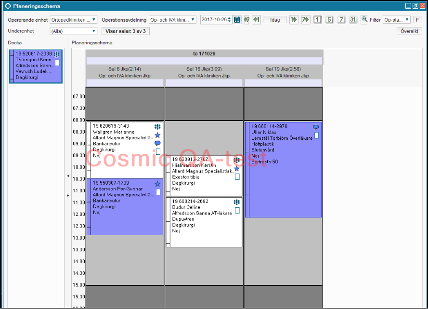Tick the checkbox on Hjalmarsson Kerstin booking
This screenshot has height=309, width=428.
tap(237, 177)
